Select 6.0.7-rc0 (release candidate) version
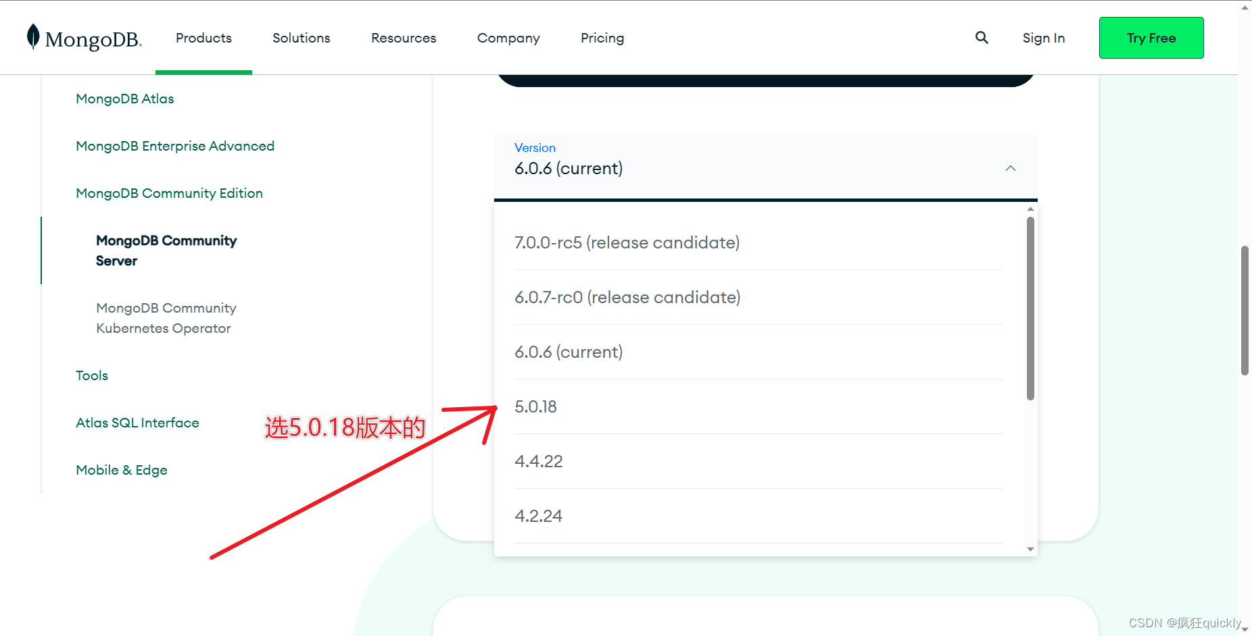 [759, 297]
